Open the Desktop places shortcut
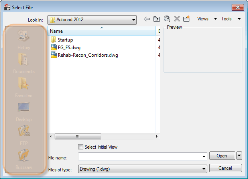The width and height of the screenshot is (248, 179). pyautogui.click(x=24, y=111)
